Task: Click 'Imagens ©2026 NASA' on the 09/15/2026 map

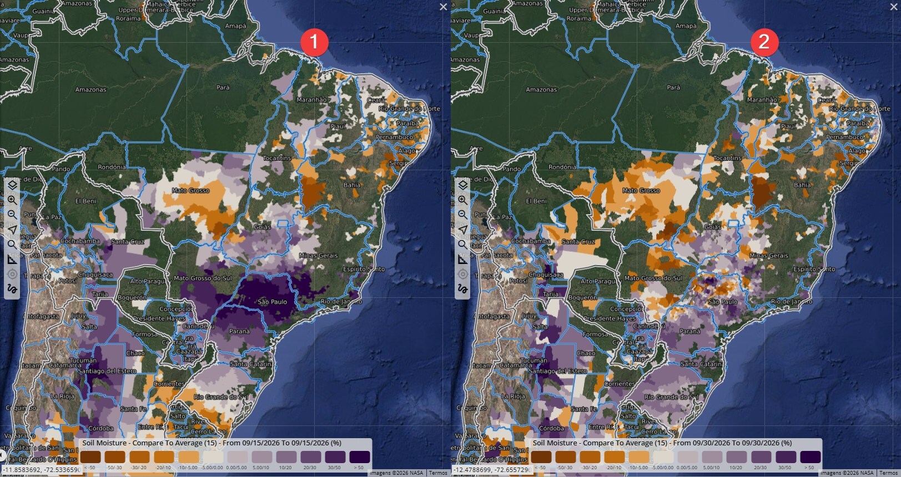Action: coord(396,473)
